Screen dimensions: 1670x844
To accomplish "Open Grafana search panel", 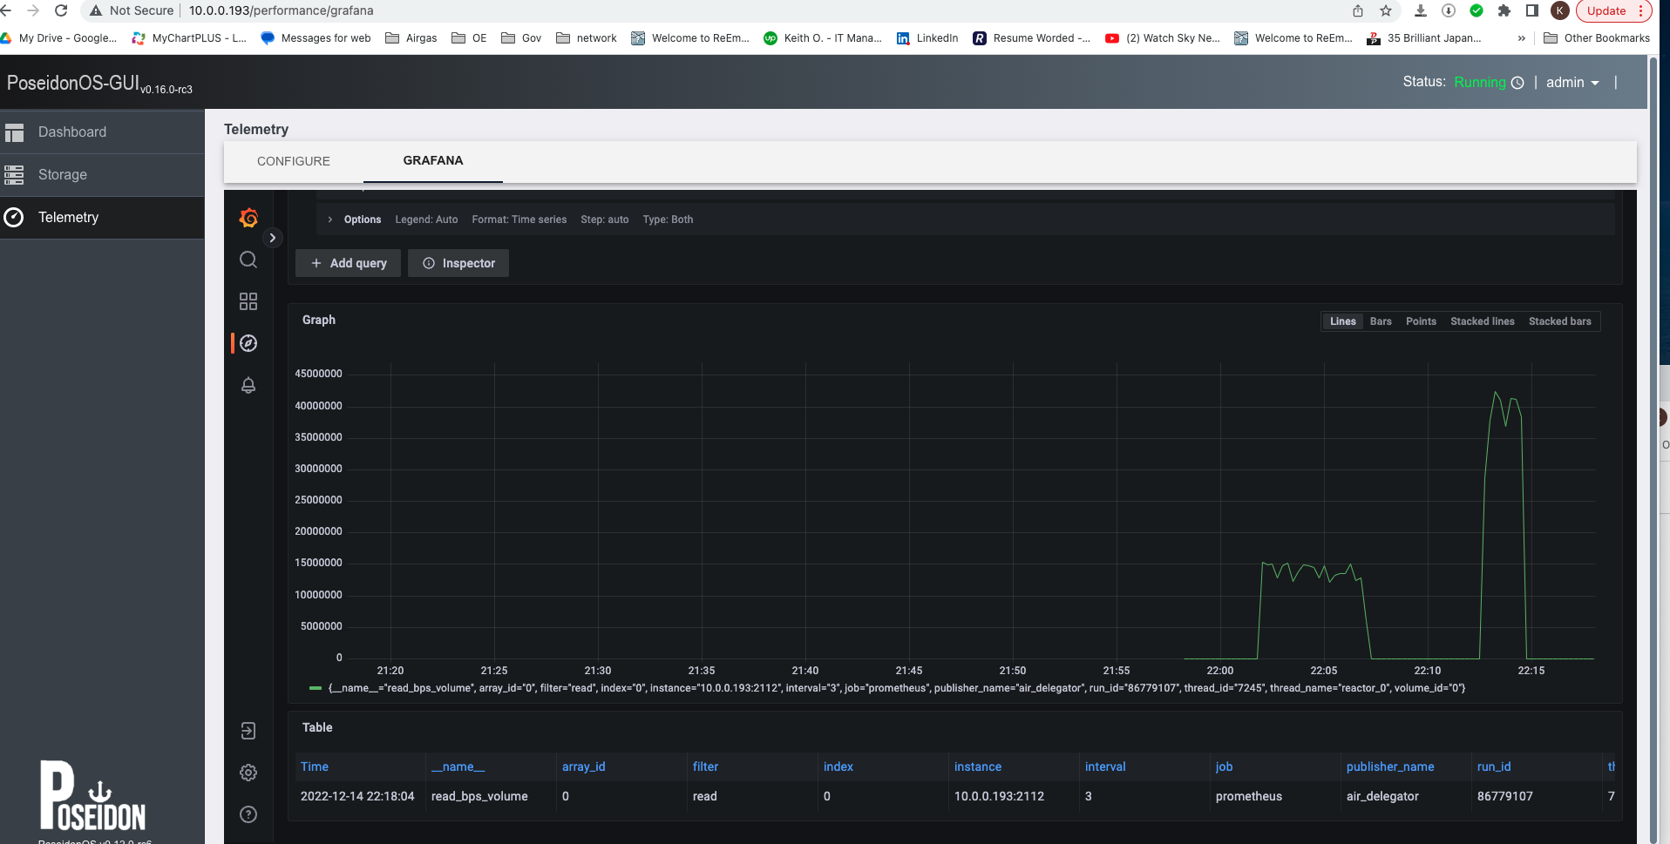I will coord(248,260).
